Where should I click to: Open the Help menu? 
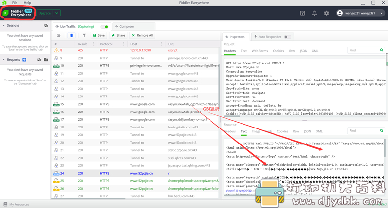(x=27, y=3)
